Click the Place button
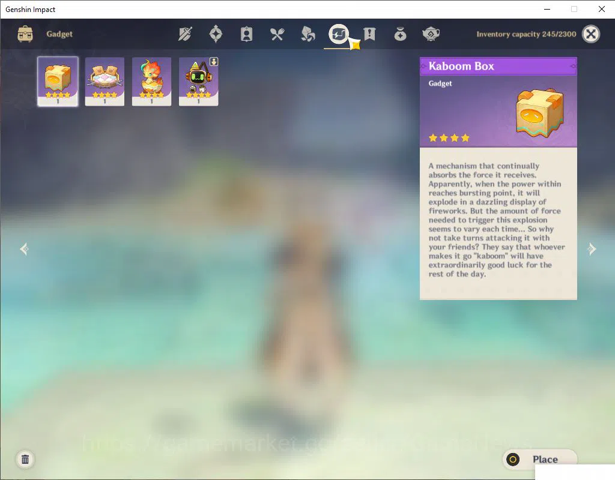Image resolution: width=615 pixels, height=480 pixels. (540, 459)
